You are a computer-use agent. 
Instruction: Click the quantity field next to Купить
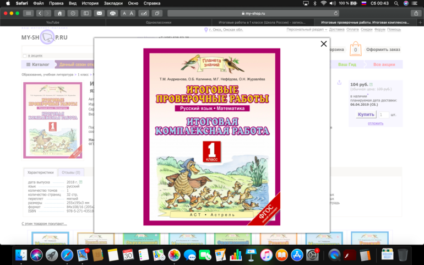pos(384,115)
